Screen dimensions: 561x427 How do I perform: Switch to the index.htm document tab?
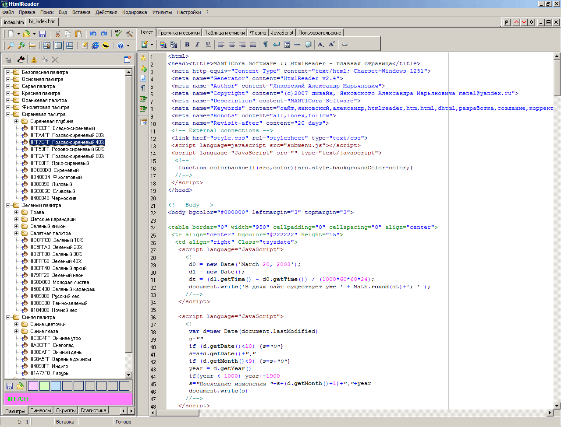[14, 22]
